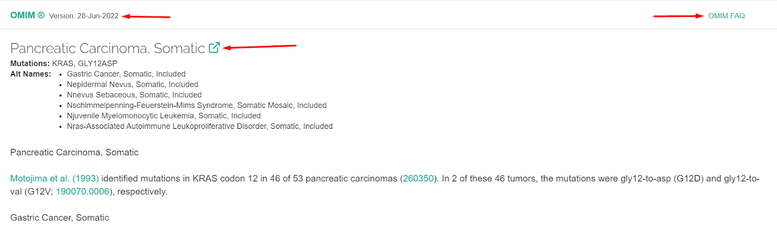This screenshot has height=232, width=777.
Task: Select the Nnevus Sebaceous, Somatic, Included entry
Action: tap(134, 95)
